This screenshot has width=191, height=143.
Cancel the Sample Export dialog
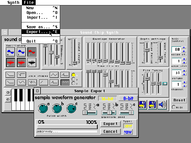click(x=110, y=131)
